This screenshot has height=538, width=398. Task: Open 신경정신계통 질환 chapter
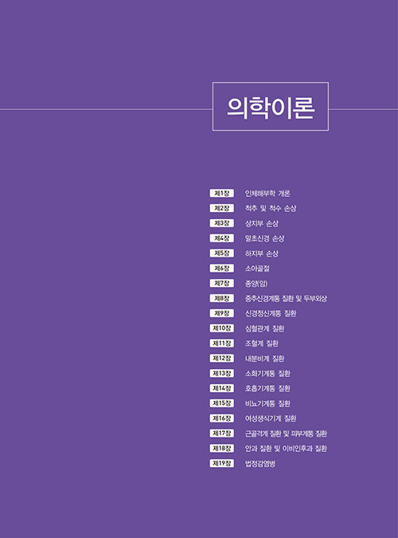(271, 313)
